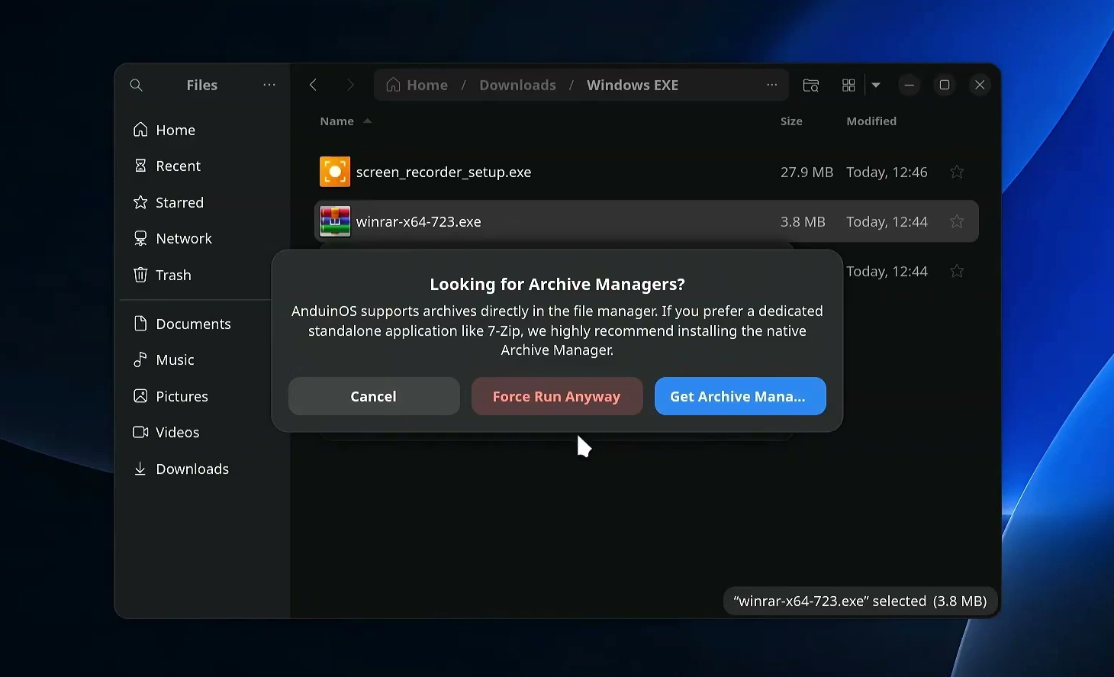The width and height of the screenshot is (1114, 677).
Task: Open Recent in the sidebar
Action: coord(201,166)
